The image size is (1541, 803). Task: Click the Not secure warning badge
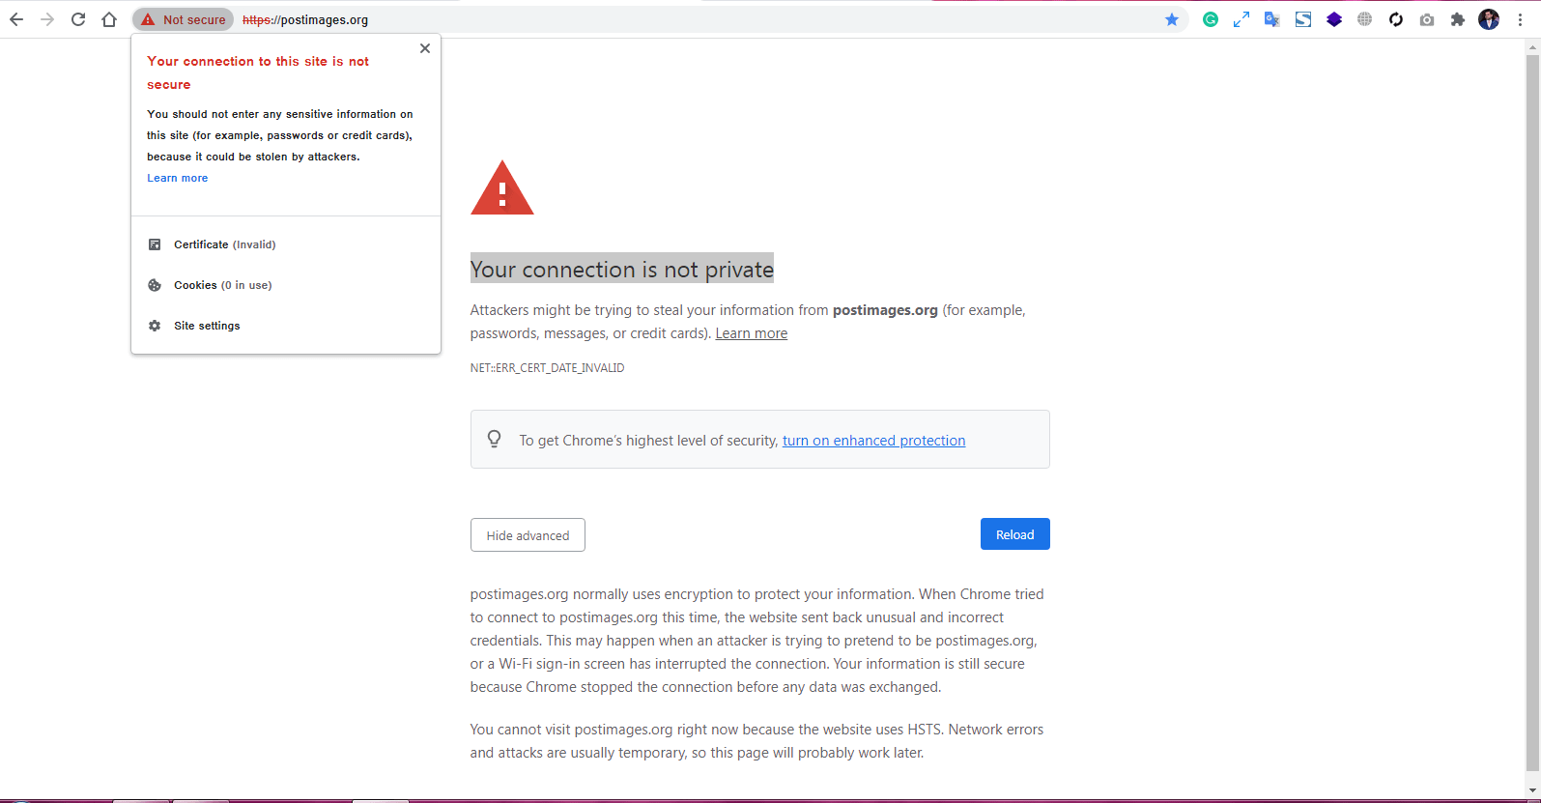point(183,19)
